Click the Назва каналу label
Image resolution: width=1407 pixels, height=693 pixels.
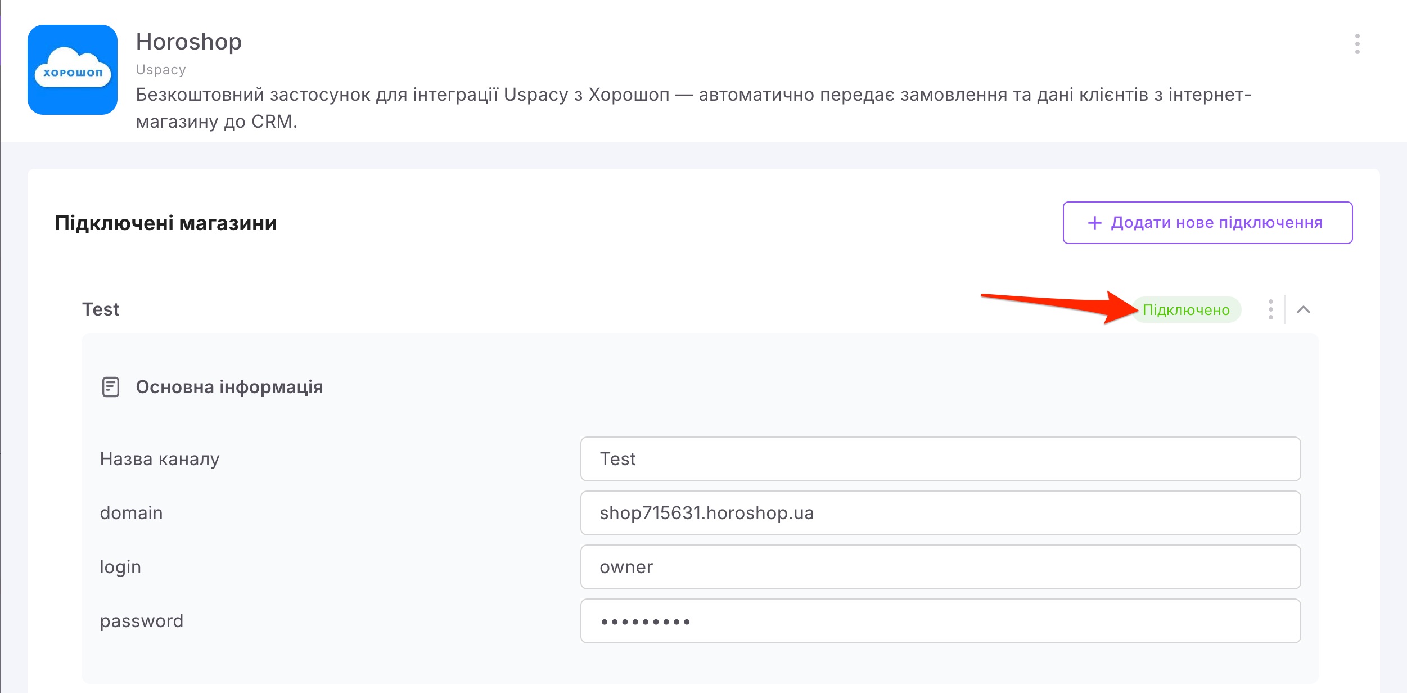pos(160,459)
